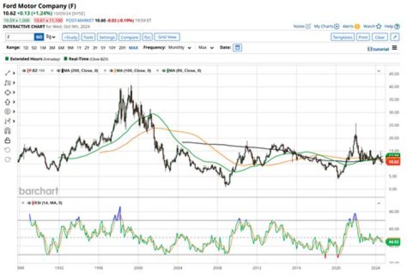Click the Compare button
The height and width of the screenshot is (276, 407).
(x=129, y=37)
